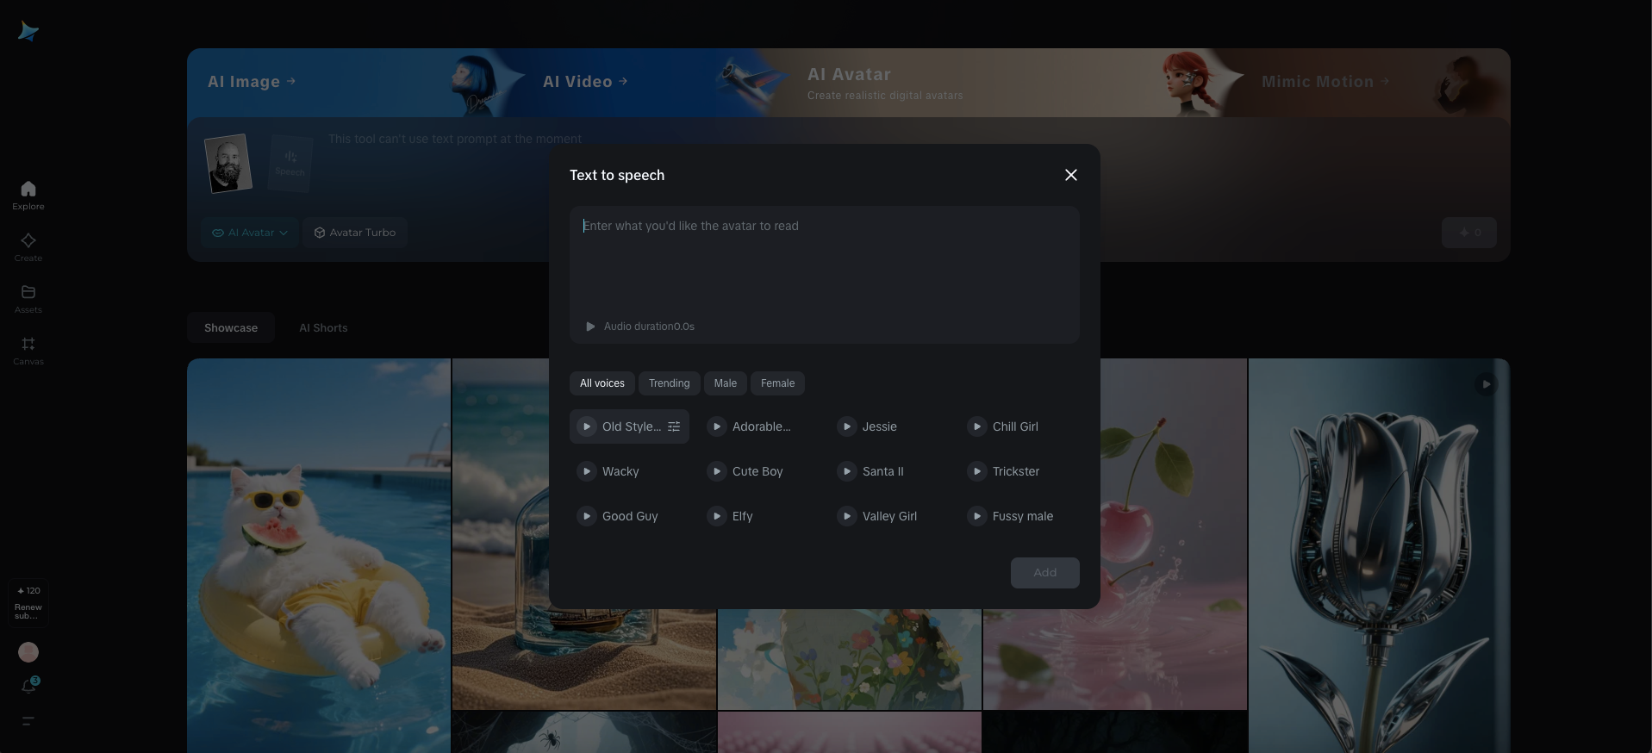Select the Jessie voice
This screenshot has height=753, width=1652.
coord(889,426)
